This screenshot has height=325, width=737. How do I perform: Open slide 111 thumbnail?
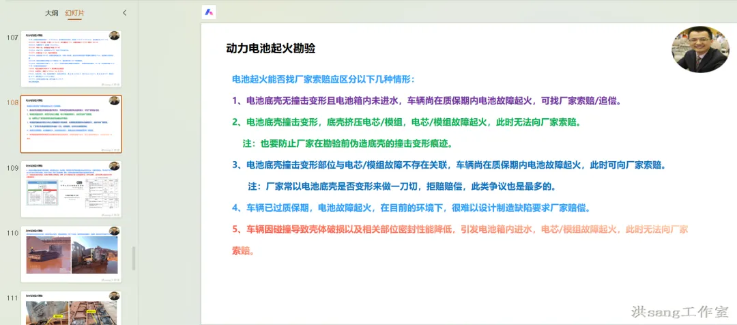(71, 308)
